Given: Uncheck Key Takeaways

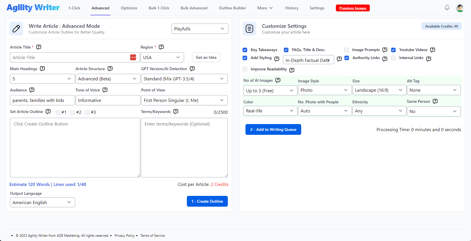Looking at the screenshot, I should pyautogui.click(x=245, y=50).
